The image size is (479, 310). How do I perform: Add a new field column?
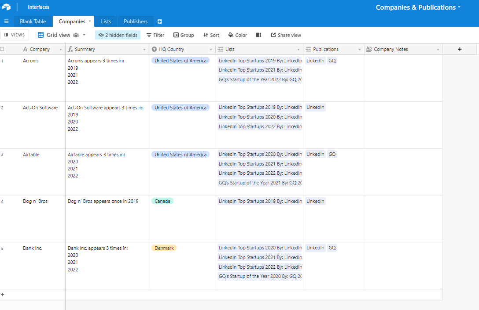click(x=460, y=49)
